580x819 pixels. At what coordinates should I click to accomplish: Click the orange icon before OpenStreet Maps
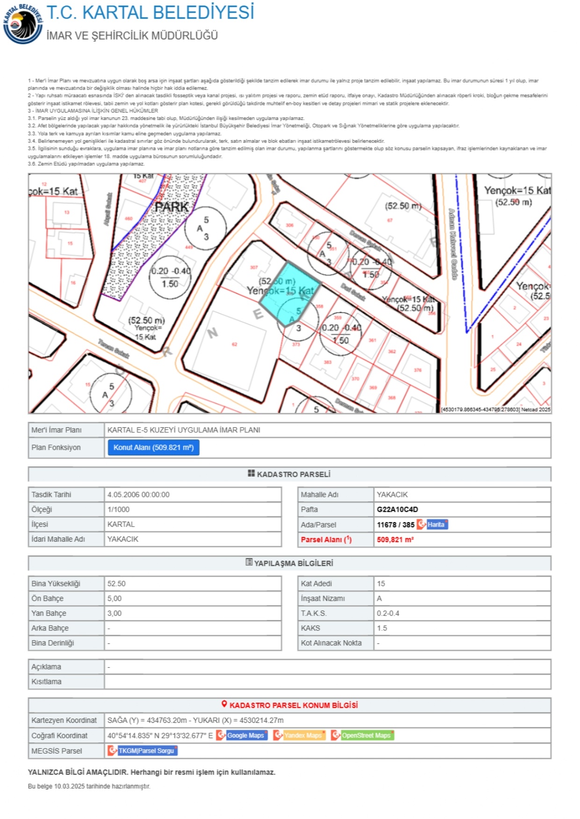335,735
